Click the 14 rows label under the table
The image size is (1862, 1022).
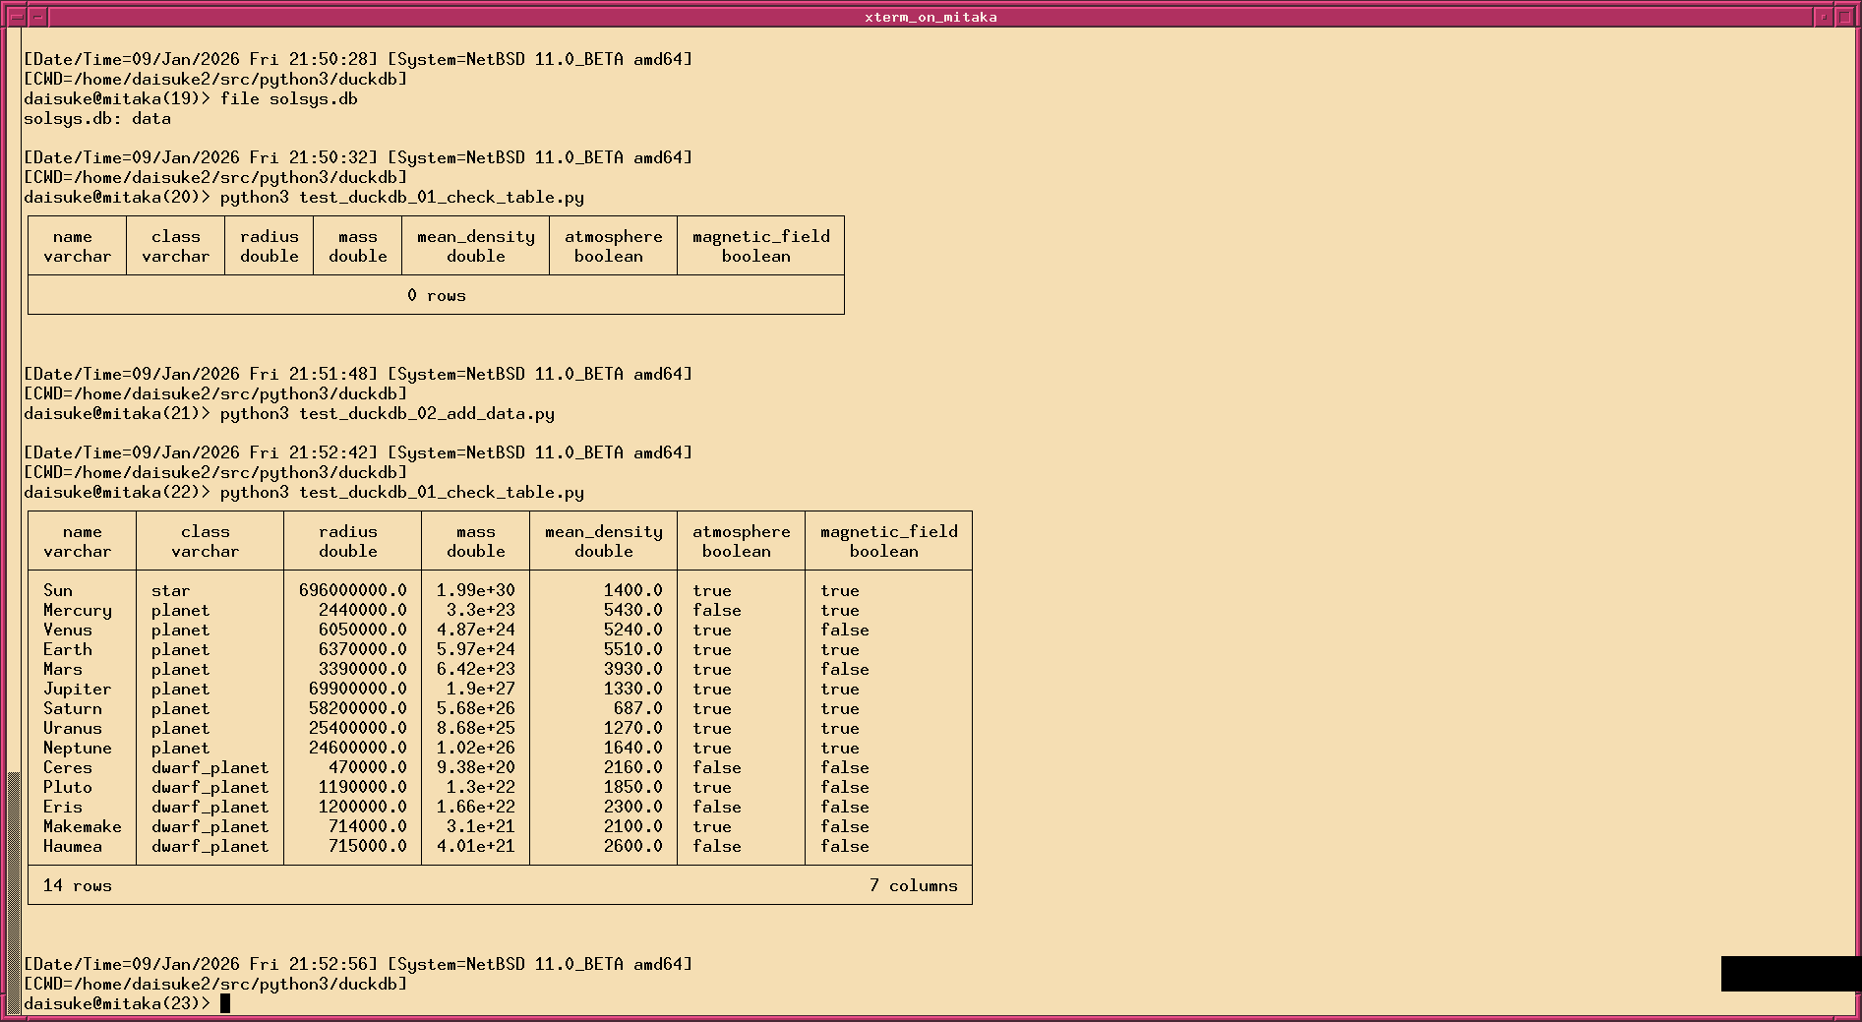coord(78,885)
